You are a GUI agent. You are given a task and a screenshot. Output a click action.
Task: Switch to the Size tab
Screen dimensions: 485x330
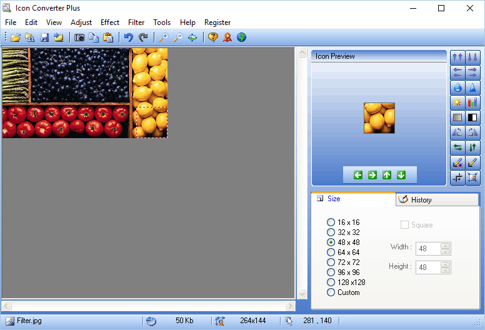353,199
